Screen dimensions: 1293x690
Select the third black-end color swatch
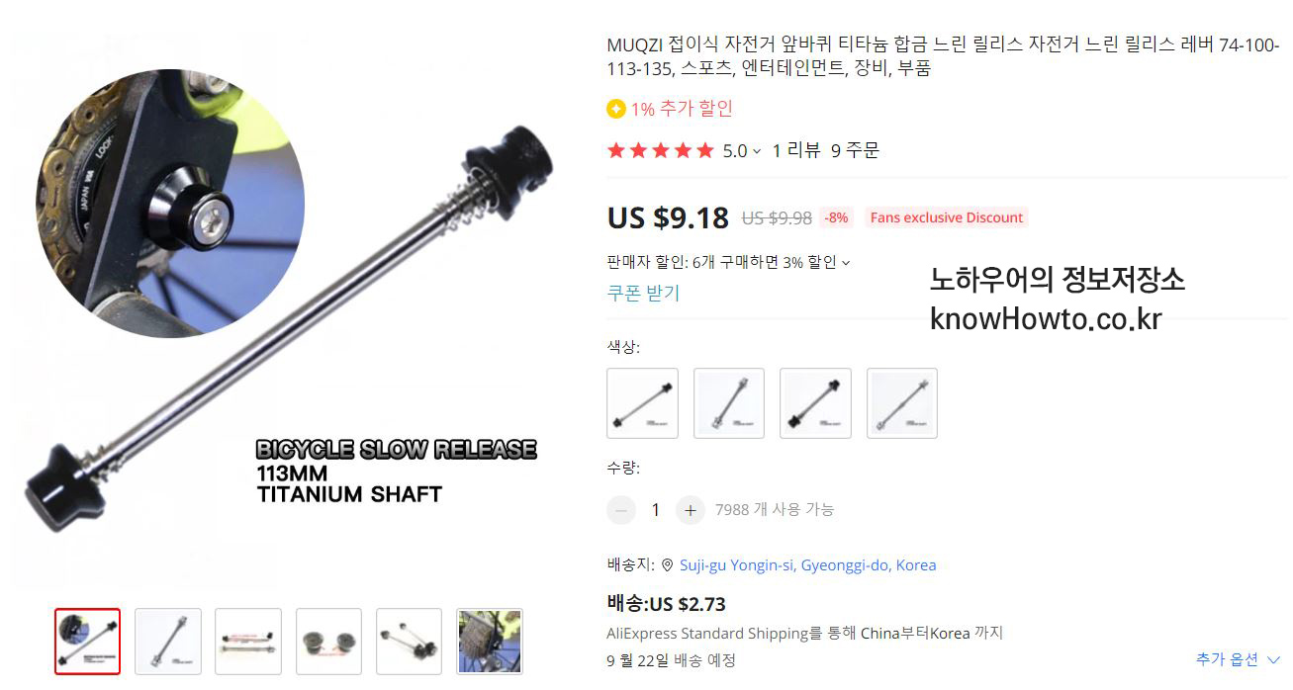[x=815, y=403]
